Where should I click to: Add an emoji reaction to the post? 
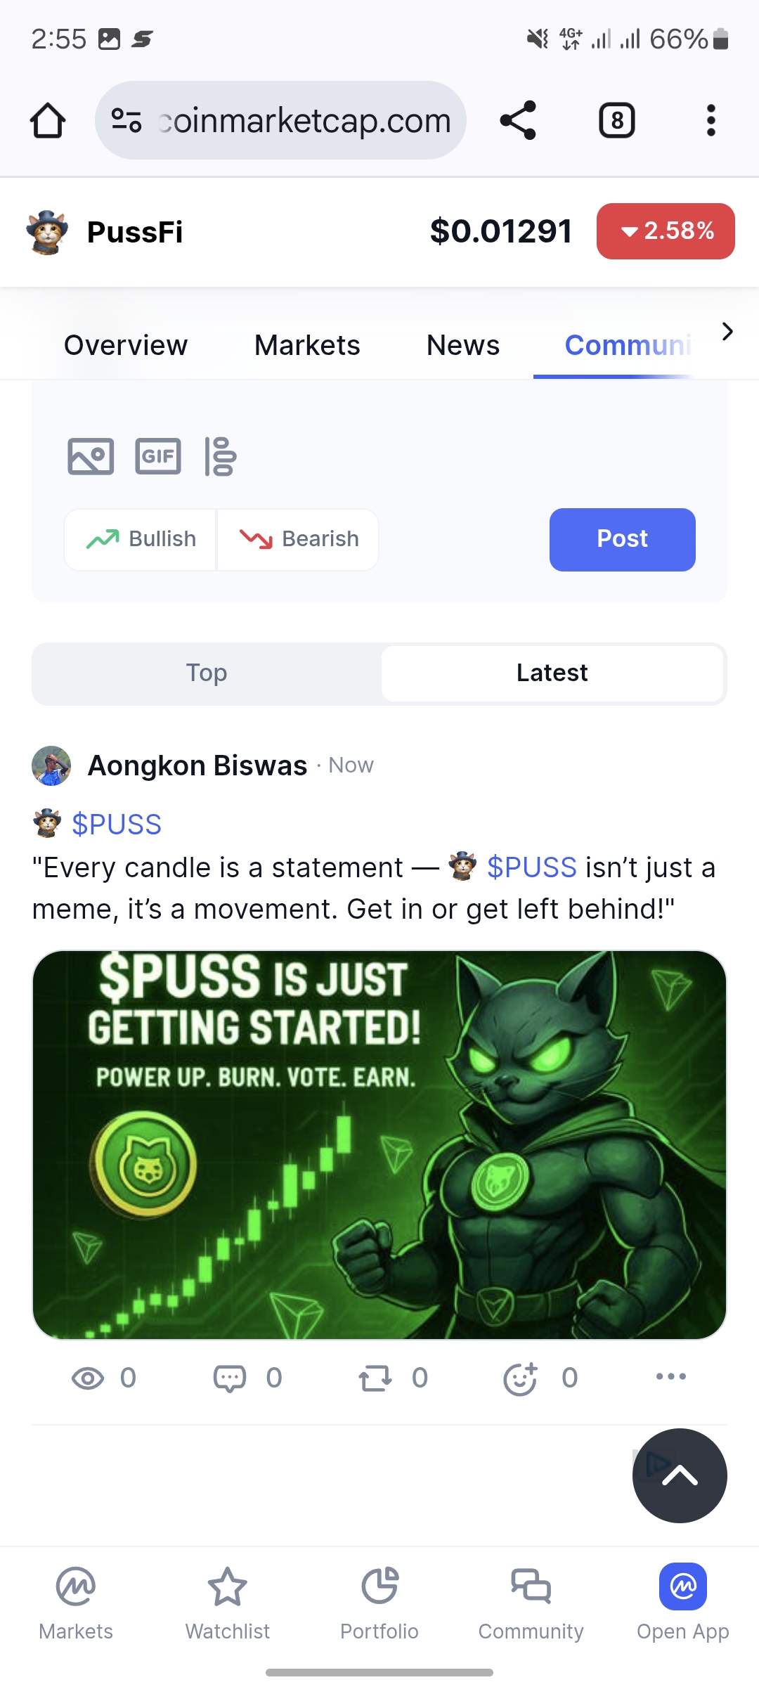pos(521,1378)
